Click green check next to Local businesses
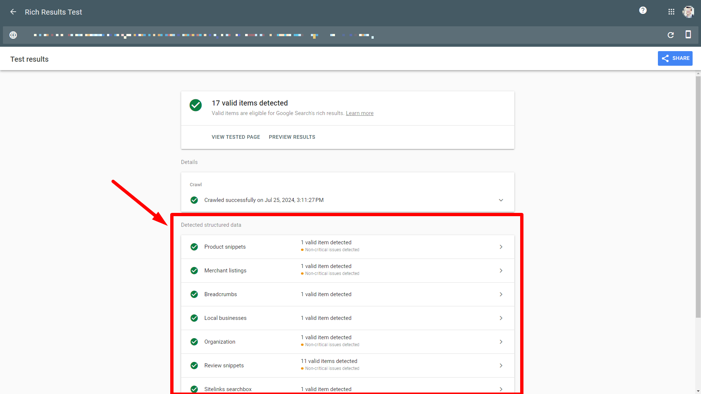The height and width of the screenshot is (394, 701). click(x=194, y=318)
